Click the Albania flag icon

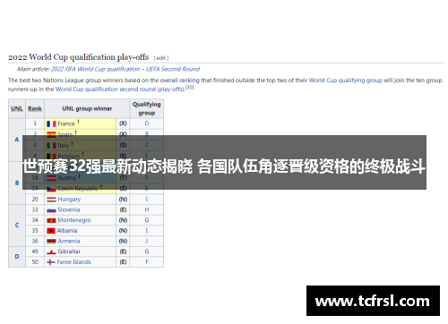51,231
